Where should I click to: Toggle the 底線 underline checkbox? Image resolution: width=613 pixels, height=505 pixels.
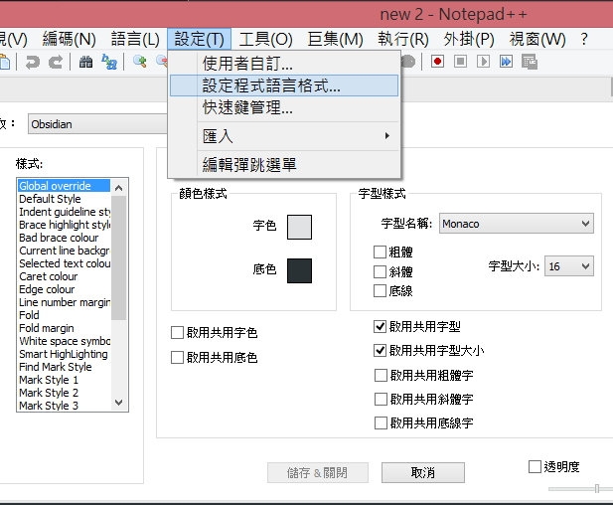[380, 290]
